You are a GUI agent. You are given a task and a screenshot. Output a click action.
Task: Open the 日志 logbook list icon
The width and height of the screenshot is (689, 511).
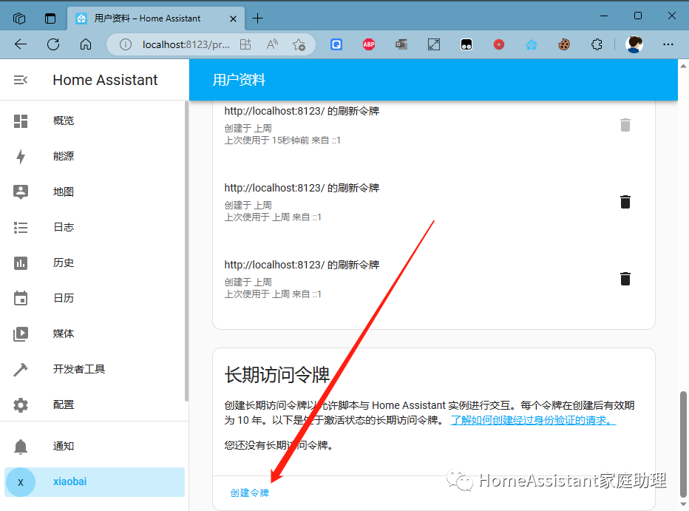[20, 227]
